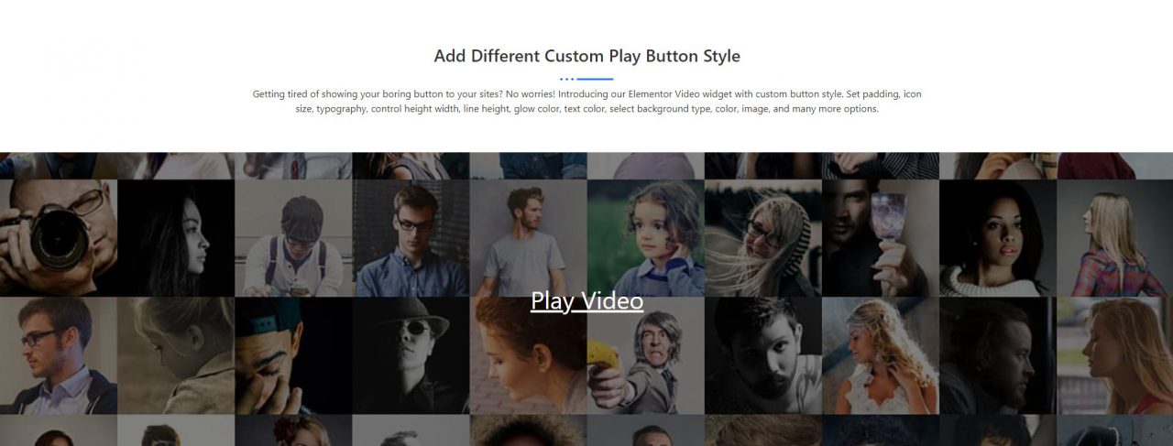Open the man with cap and suspenders photo
Viewport: 1173px width, 446px height.
[293, 236]
